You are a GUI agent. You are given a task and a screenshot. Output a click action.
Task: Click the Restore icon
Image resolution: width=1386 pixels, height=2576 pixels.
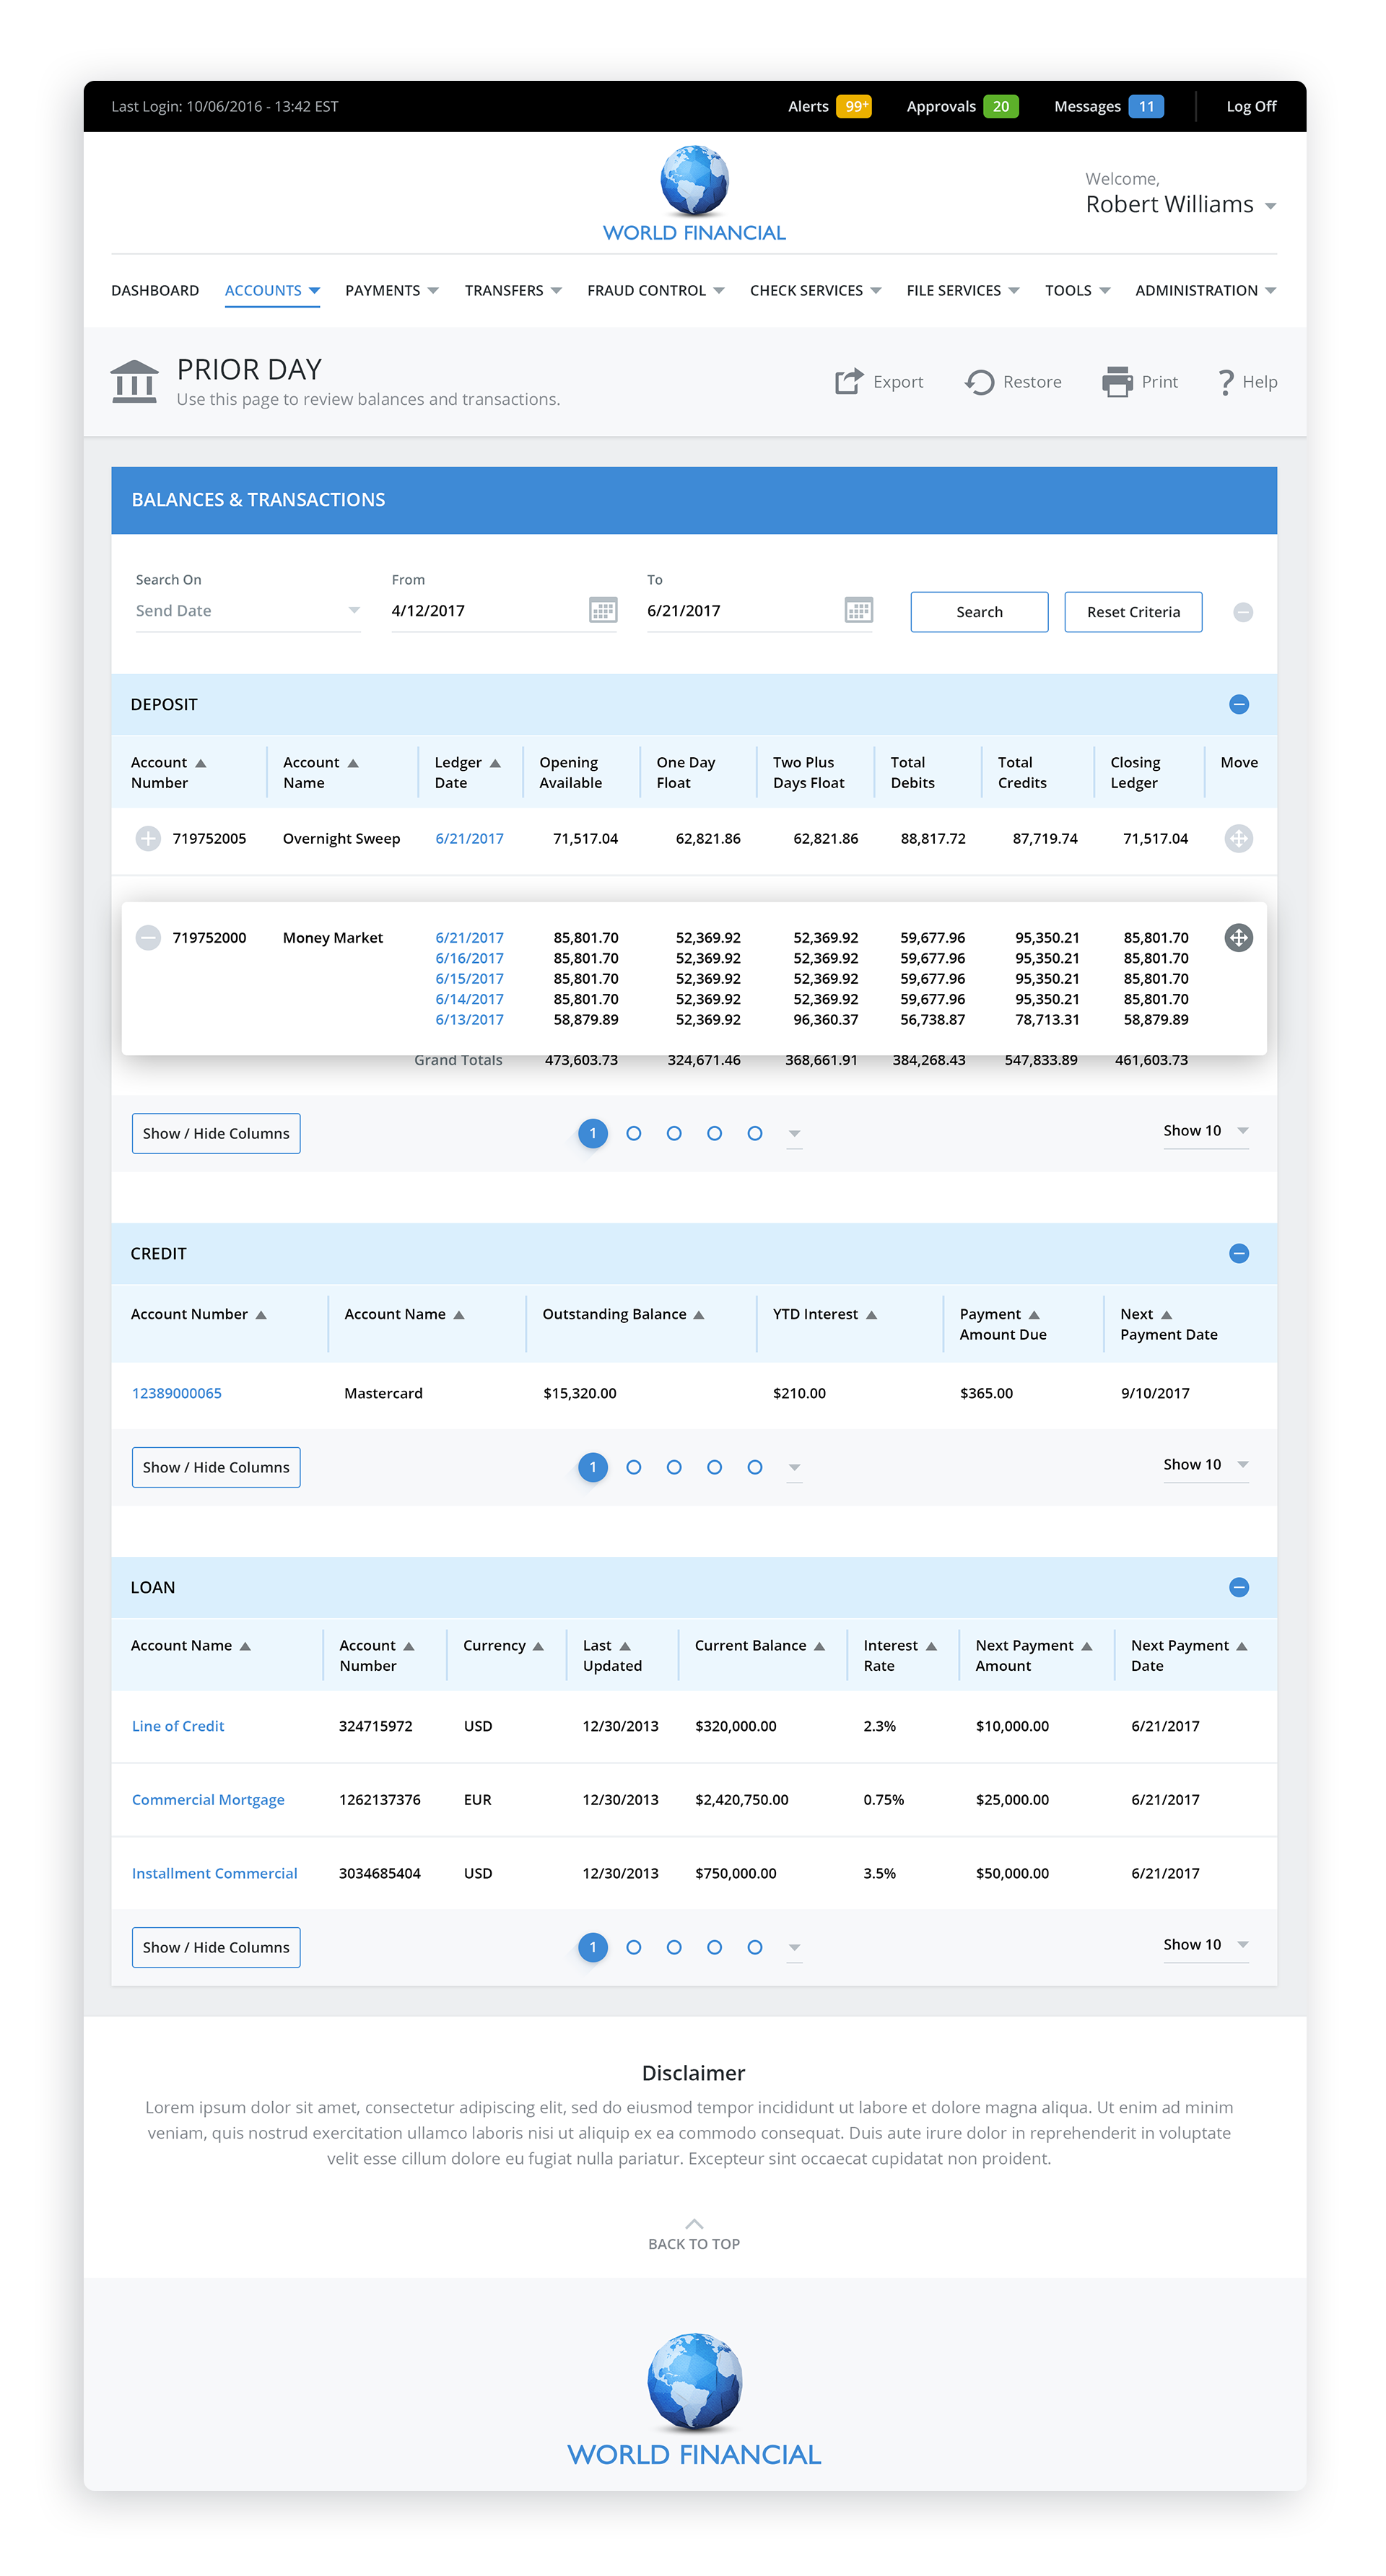click(x=979, y=382)
